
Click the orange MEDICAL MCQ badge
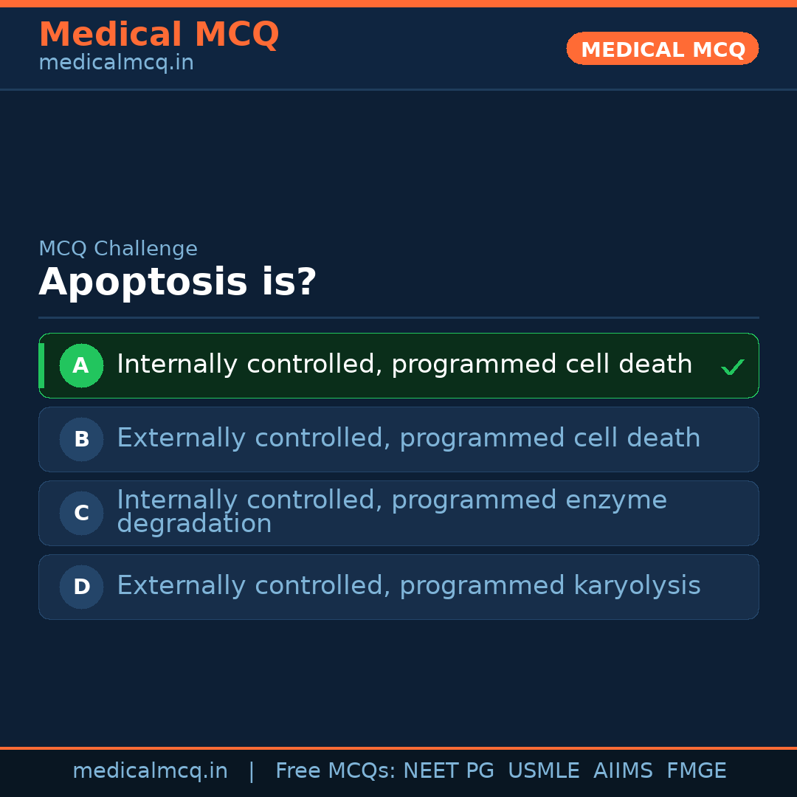[662, 49]
